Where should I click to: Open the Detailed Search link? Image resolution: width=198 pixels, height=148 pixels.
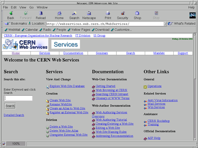point(14,115)
